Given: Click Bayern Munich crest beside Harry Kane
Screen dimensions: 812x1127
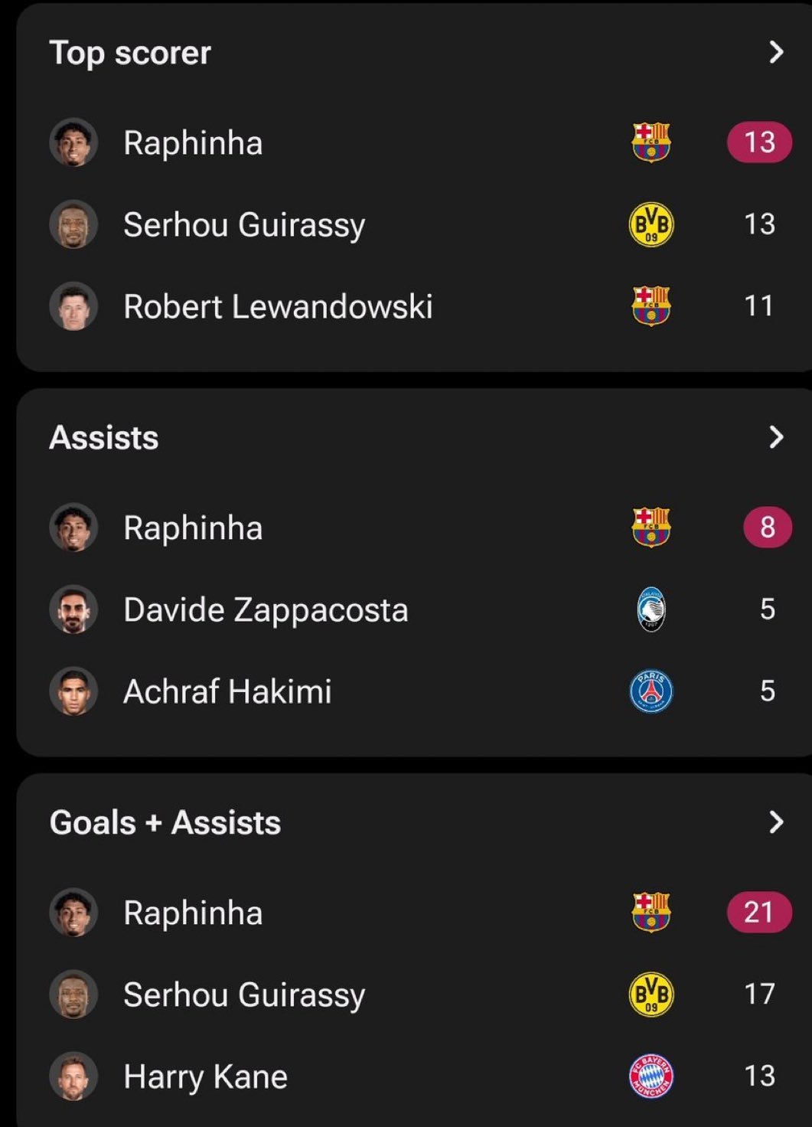Looking at the screenshot, I should (x=651, y=1076).
